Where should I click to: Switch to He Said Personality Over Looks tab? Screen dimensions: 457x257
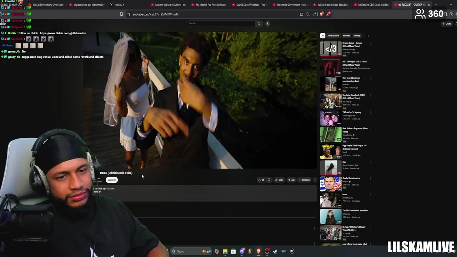46,5
